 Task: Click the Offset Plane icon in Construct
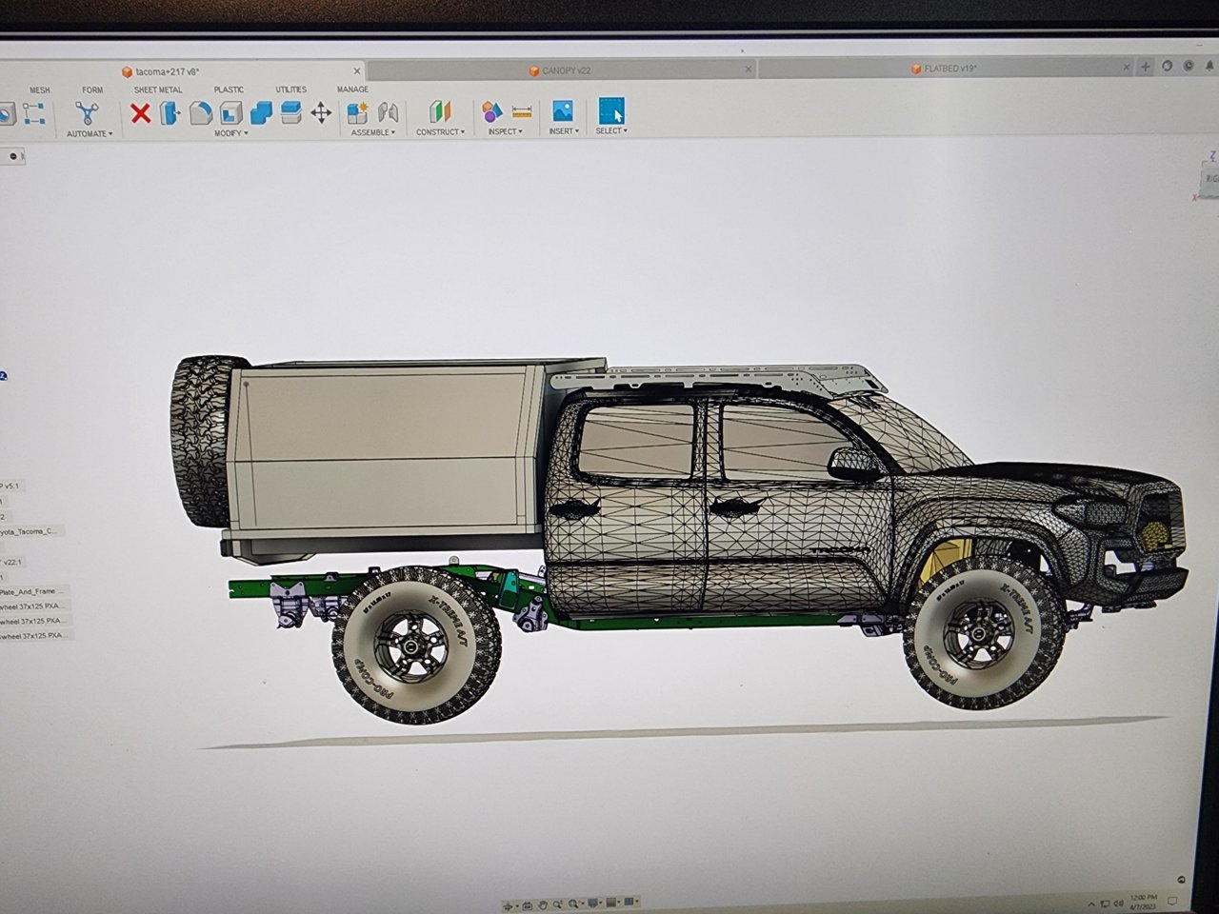(x=440, y=111)
